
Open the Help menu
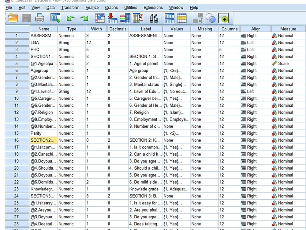[x=194, y=7]
